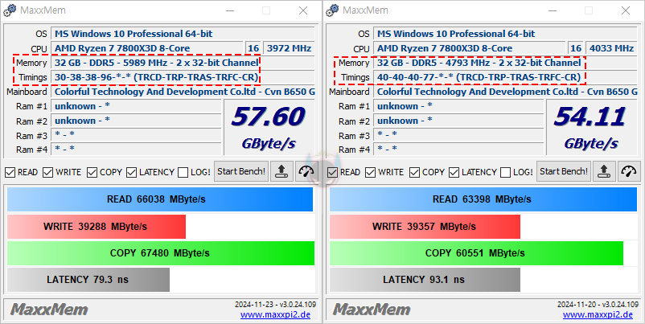Open www.maxxpi2.de link in right window

(x=598, y=314)
